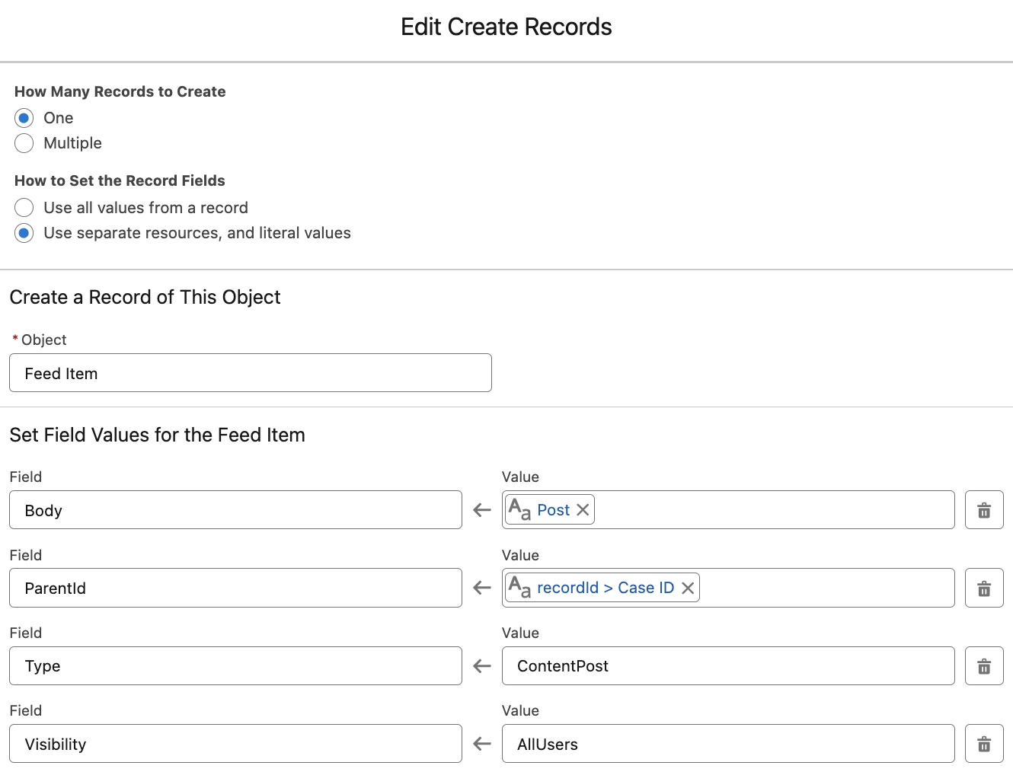Screen dimensions: 1013x772
Task: Open the Value selector showing ContentPost
Action: tap(728, 665)
